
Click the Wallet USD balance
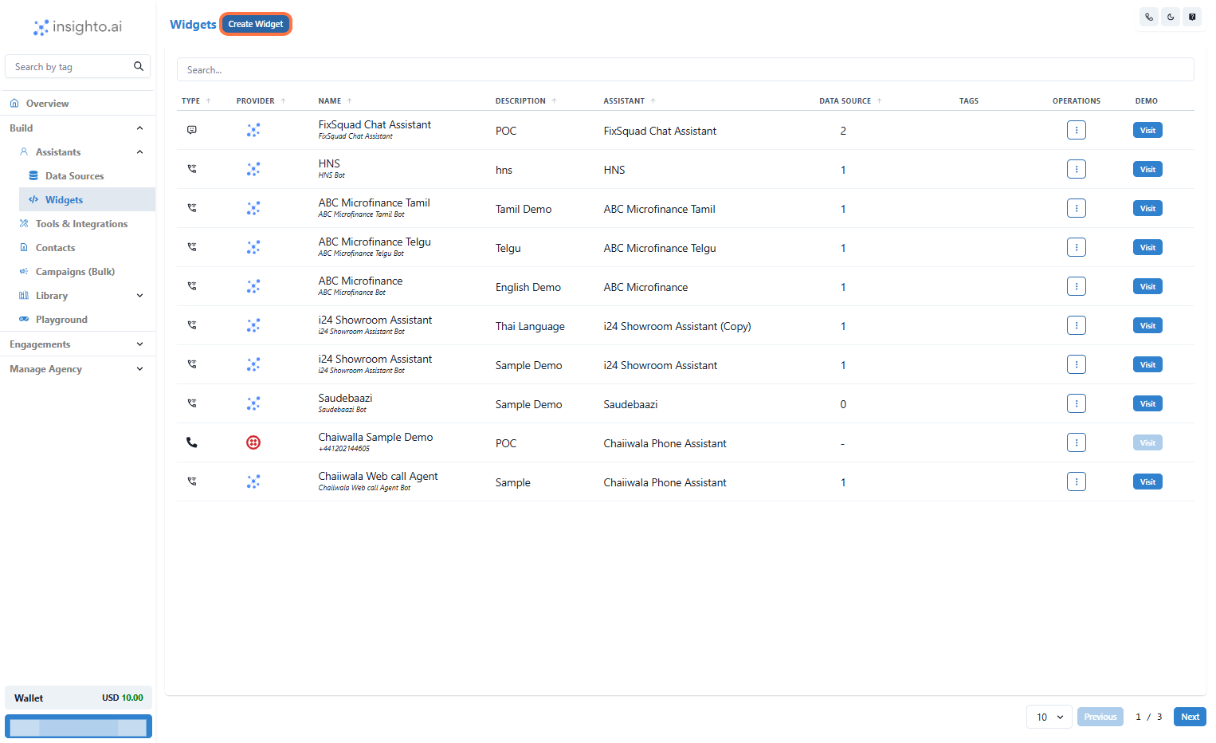pos(122,698)
